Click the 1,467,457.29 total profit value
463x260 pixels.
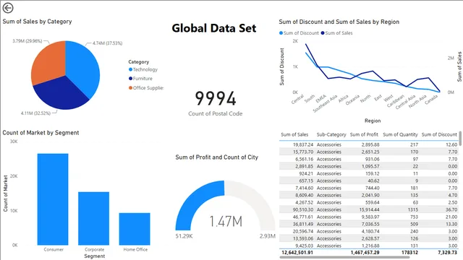coord(365,252)
